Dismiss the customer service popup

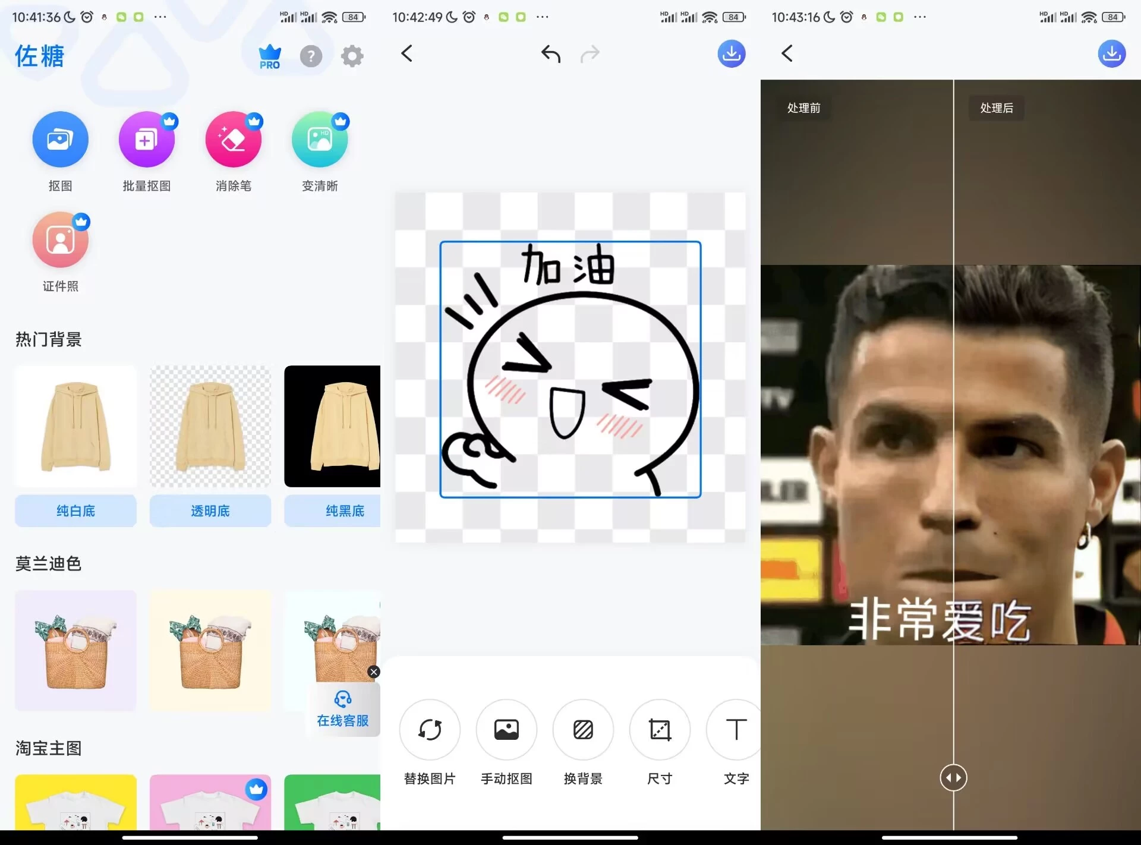(374, 671)
